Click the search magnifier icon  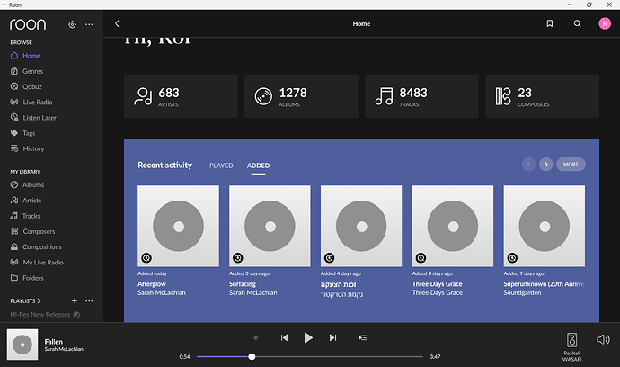click(577, 24)
